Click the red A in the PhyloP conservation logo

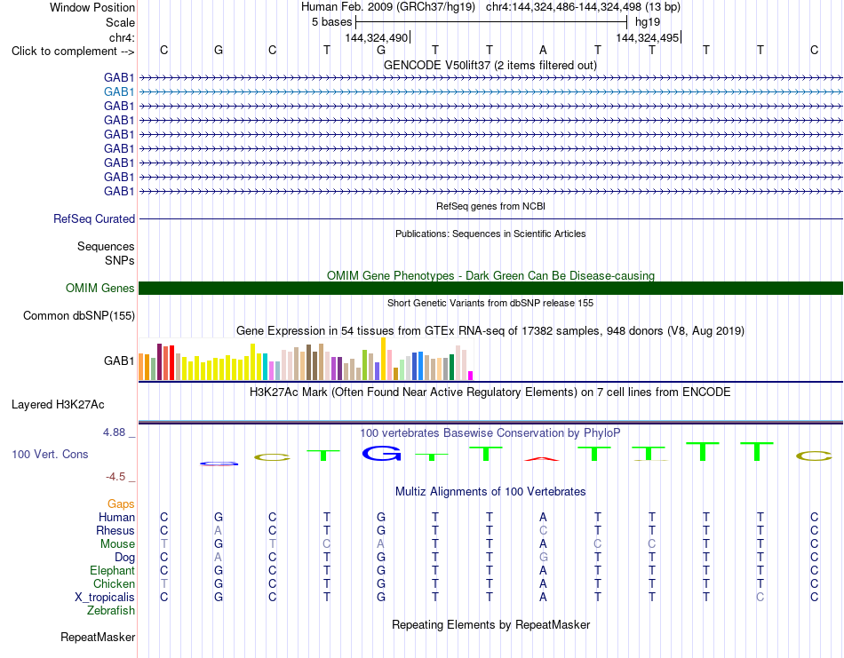click(542, 459)
